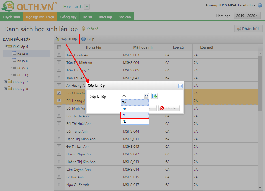
Task: Open the Báo cáo tab
Action: pyautogui.click(x=124, y=17)
